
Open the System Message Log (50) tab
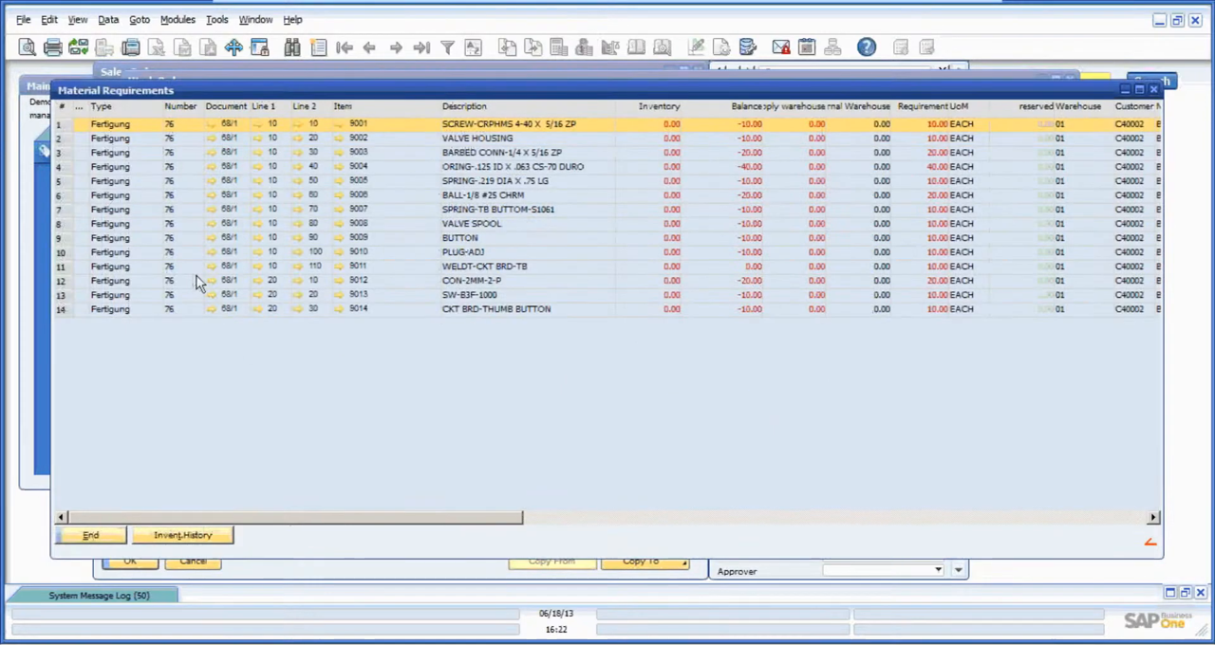[99, 596]
